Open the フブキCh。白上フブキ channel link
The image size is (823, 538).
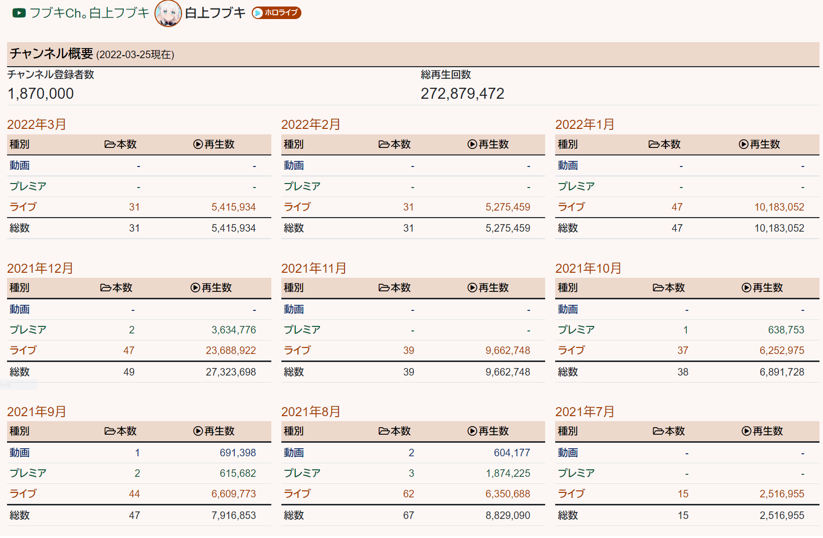point(89,13)
